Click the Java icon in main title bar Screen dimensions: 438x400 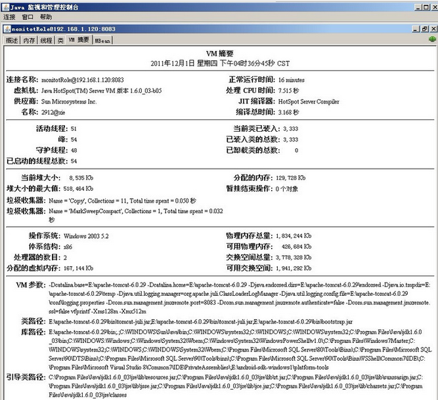click(6, 7)
